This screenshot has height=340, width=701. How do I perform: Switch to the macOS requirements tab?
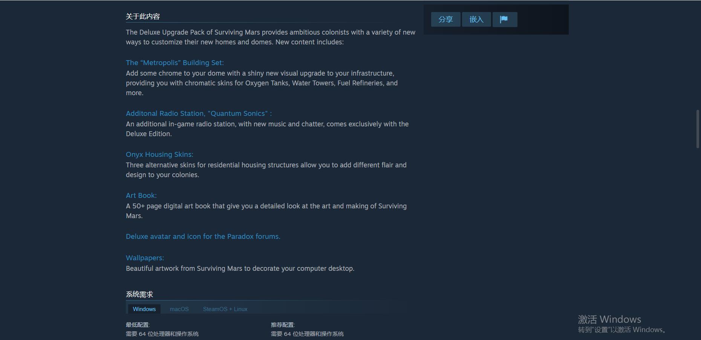pos(179,309)
